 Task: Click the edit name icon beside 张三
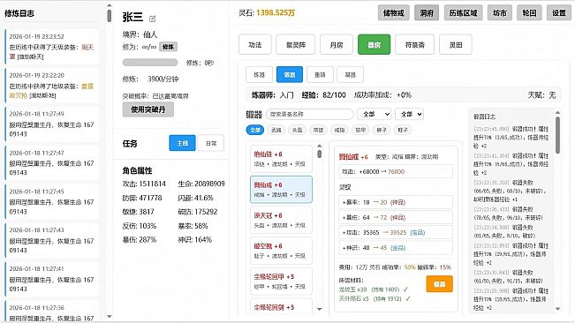click(x=153, y=19)
